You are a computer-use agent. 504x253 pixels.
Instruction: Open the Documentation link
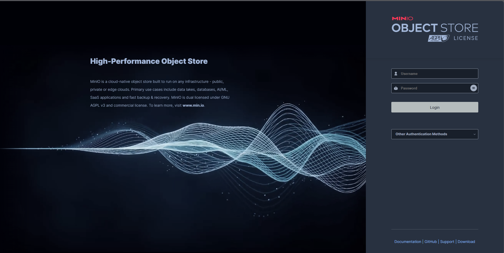(407, 242)
